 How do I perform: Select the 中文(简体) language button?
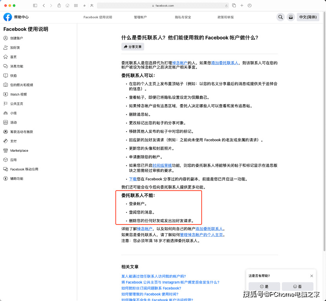308,17
